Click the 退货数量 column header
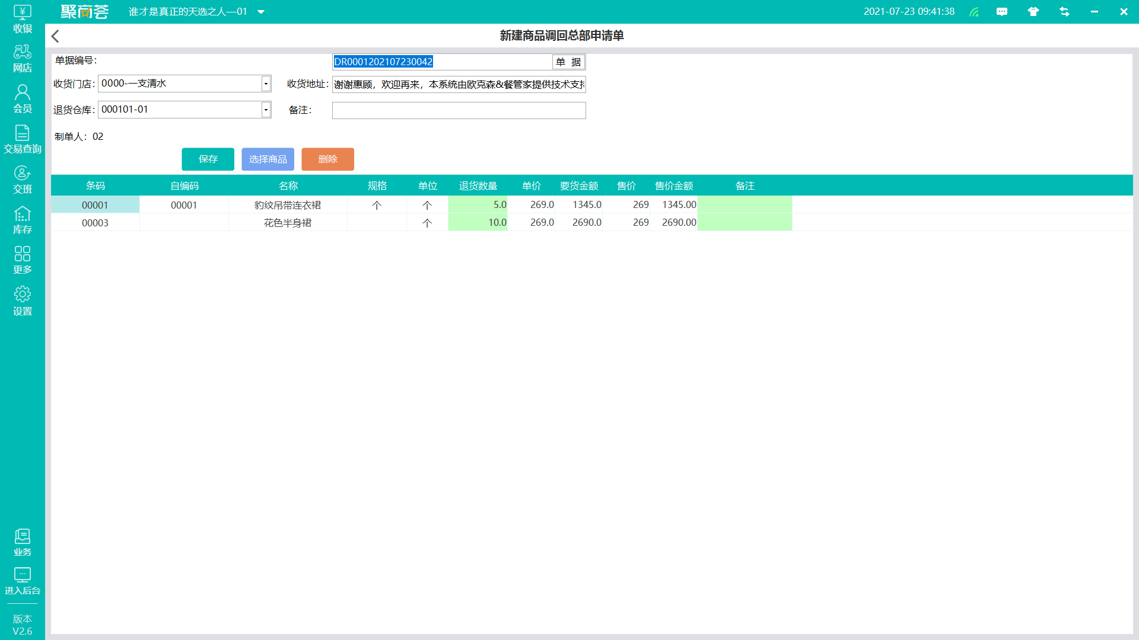This screenshot has height=640, width=1139. pos(478,185)
